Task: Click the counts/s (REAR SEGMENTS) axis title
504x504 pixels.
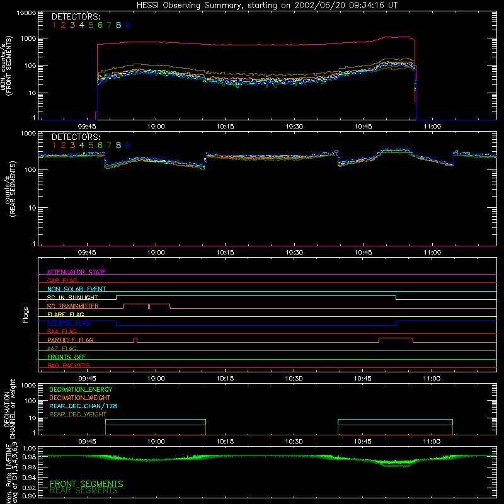Action: click(9, 189)
